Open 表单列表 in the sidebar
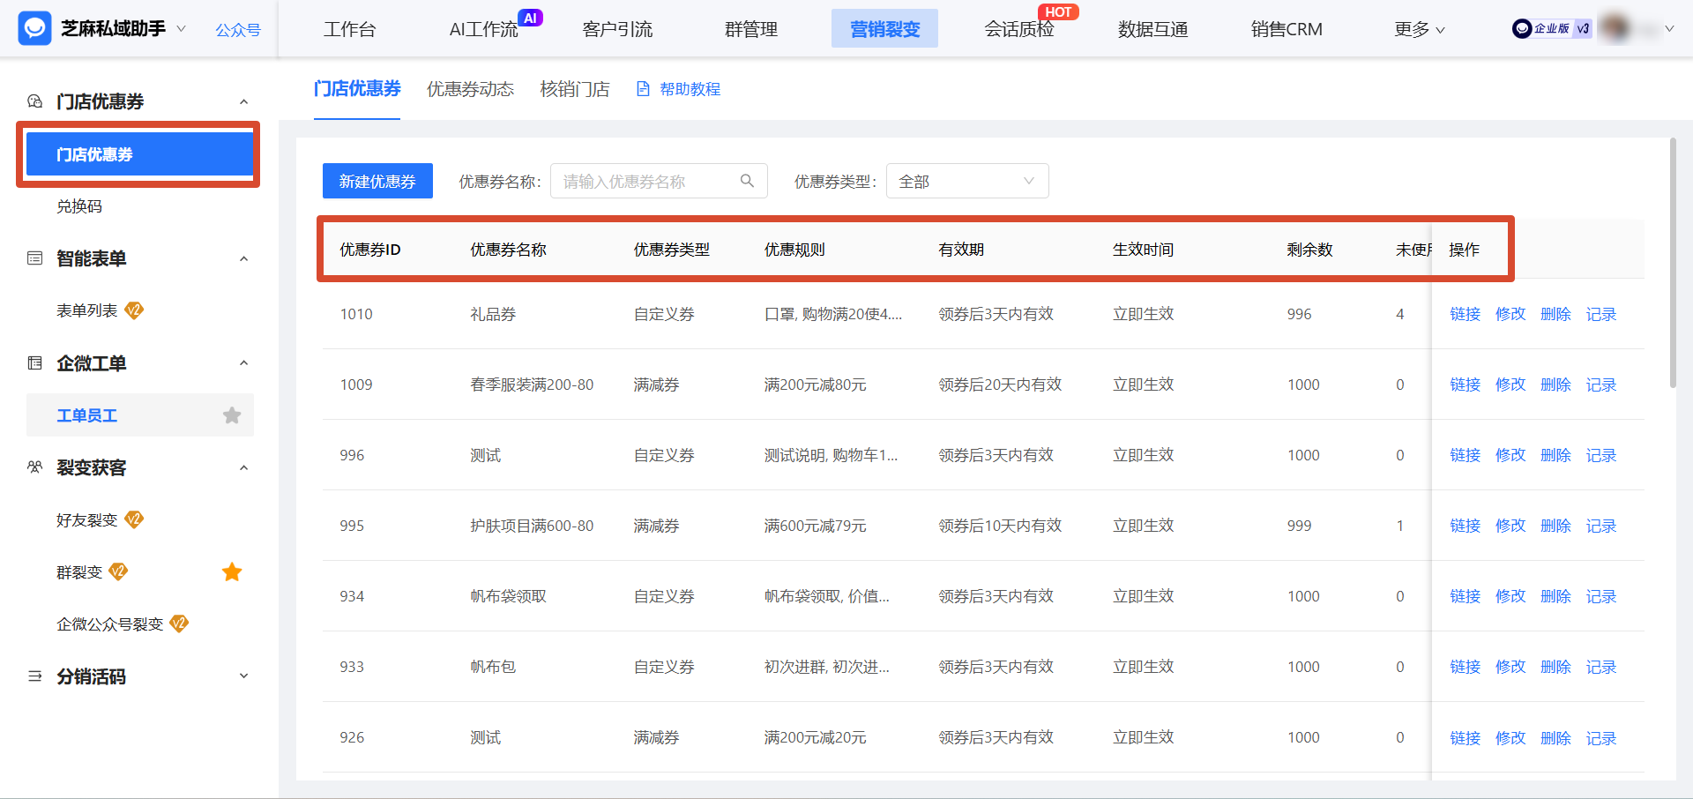The height and width of the screenshot is (799, 1693). [x=86, y=310]
